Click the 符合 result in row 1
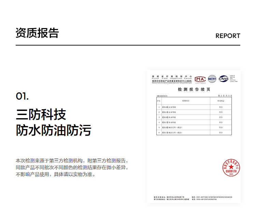Screen dimensions: 256x215 [221, 107]
